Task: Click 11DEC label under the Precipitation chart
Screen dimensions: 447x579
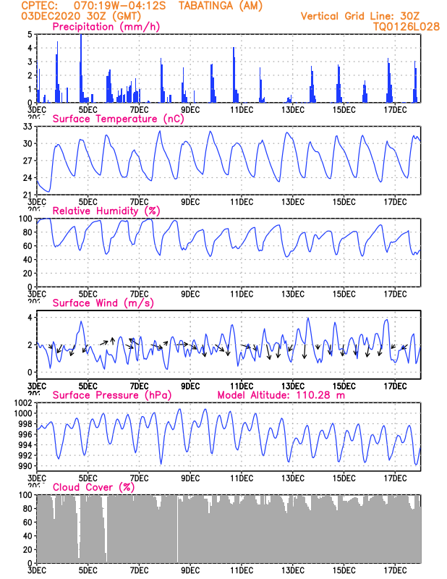Action: click(x=242, y=110)
